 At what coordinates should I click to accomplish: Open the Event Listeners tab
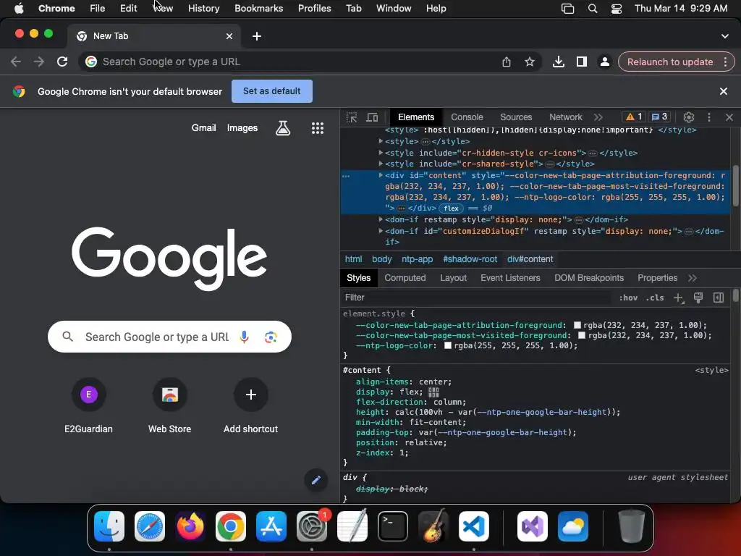click(510, 278)
